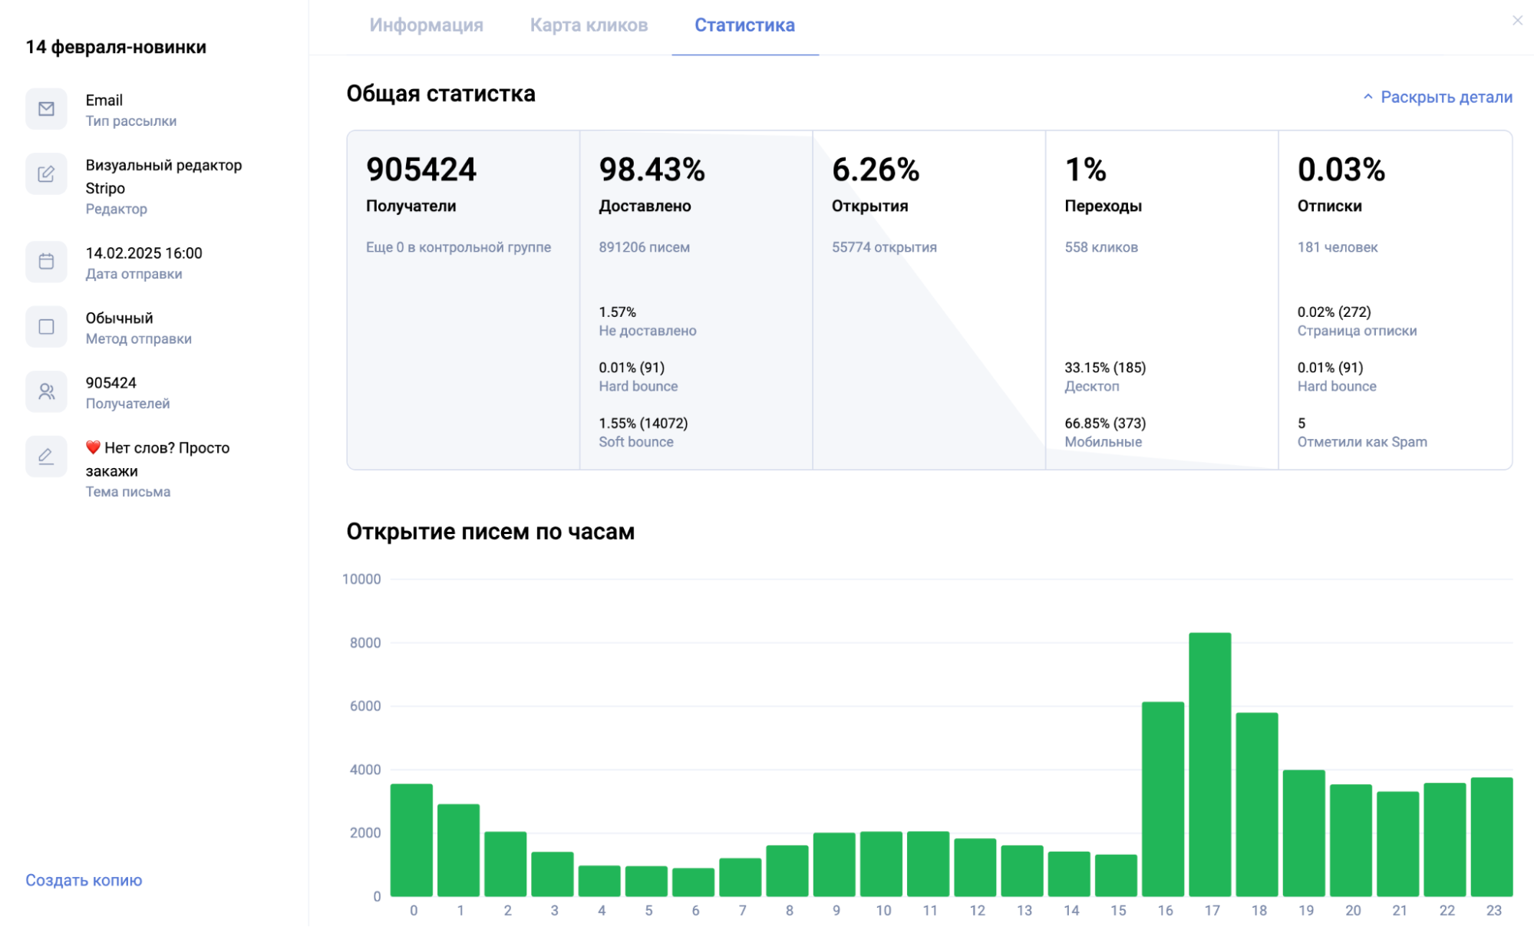Close the panel with X icon

coord(1516,21)
